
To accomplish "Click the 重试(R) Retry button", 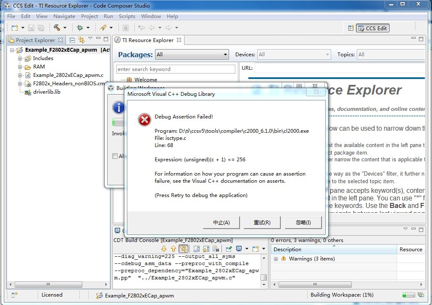I will 262,222.
